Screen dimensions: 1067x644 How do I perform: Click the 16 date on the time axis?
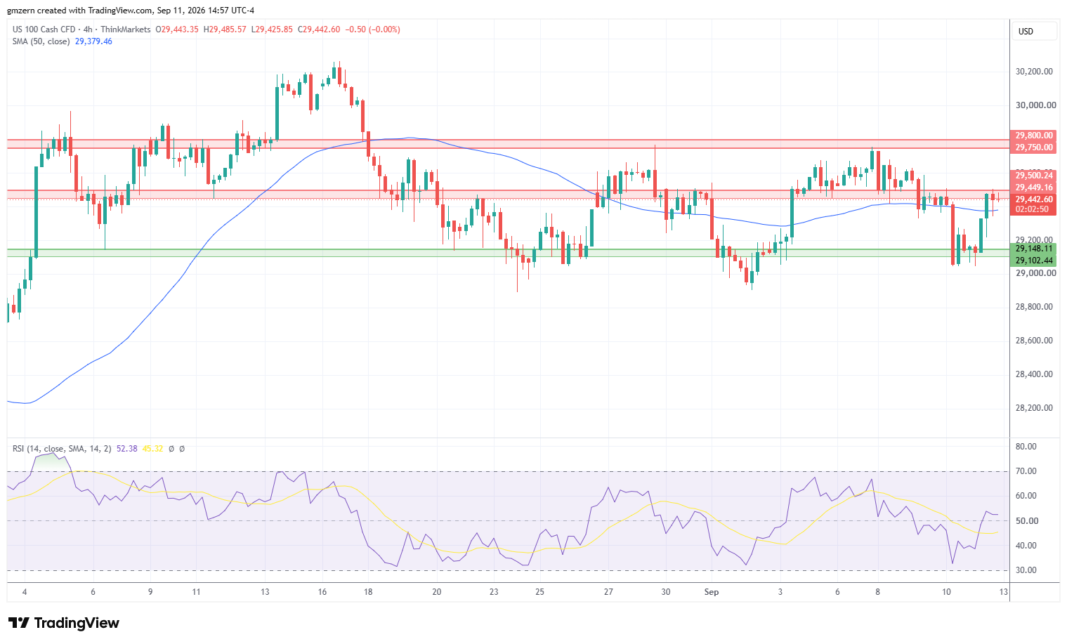coord(322,592)
